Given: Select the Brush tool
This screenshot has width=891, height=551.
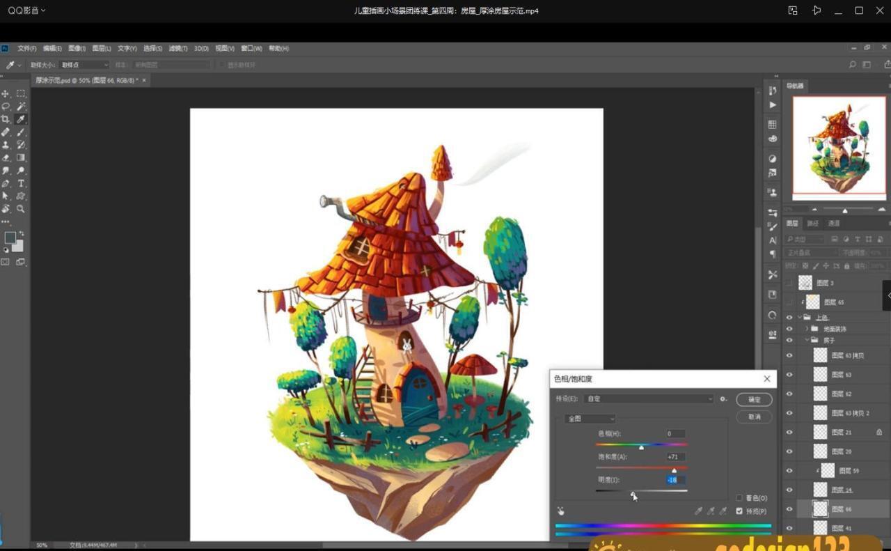Looking at the screenshot, I should click(x=21, y=132).
